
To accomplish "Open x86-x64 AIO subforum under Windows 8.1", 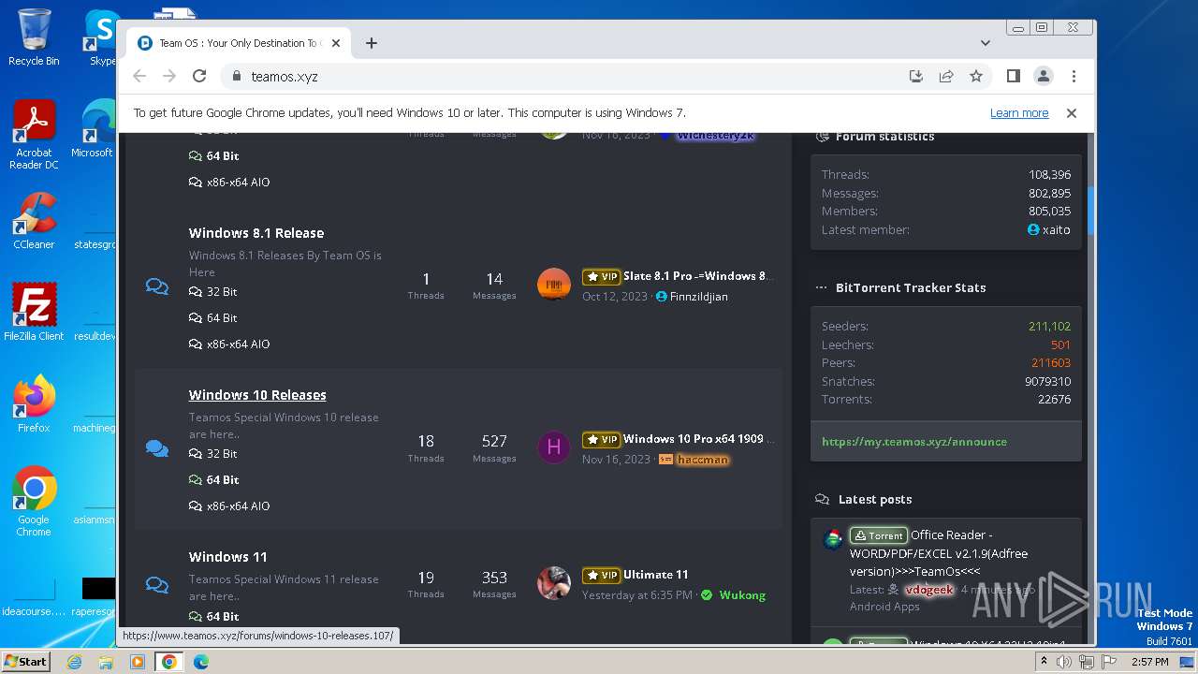I will [229, 344].
